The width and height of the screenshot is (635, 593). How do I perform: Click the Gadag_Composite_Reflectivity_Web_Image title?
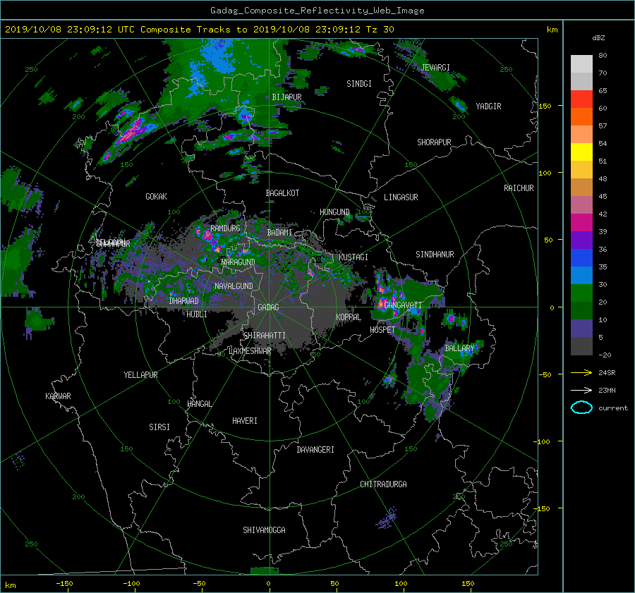coord(317,11)
